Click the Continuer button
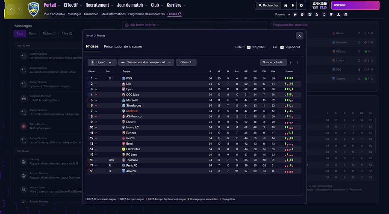This screenshot has height=214, width=389. (x=355, y=5)
